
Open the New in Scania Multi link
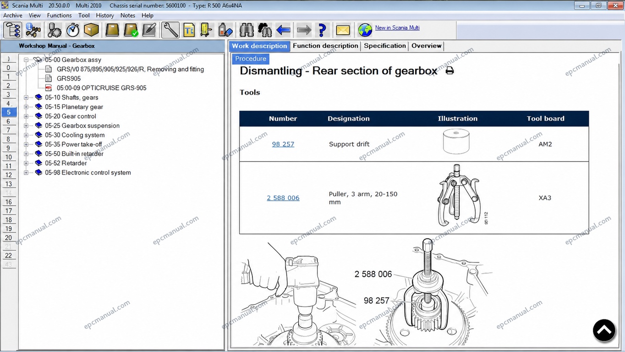397,27
